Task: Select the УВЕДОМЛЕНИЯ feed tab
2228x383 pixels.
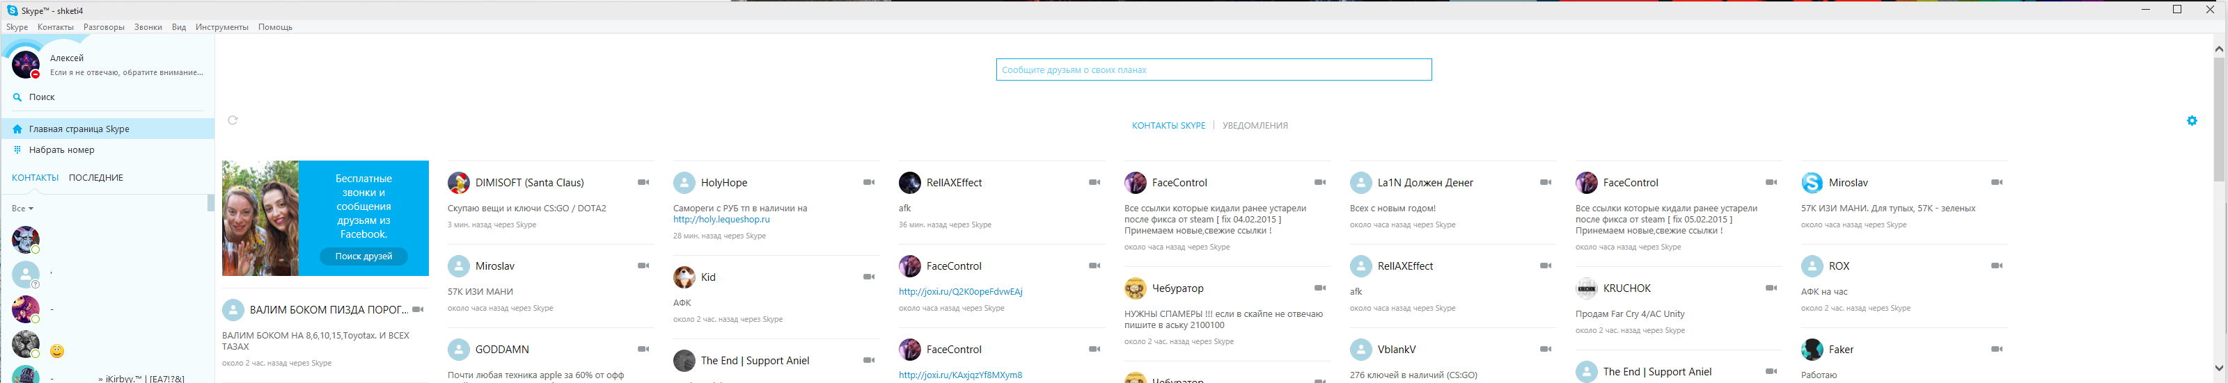Action: [1255, 125]
